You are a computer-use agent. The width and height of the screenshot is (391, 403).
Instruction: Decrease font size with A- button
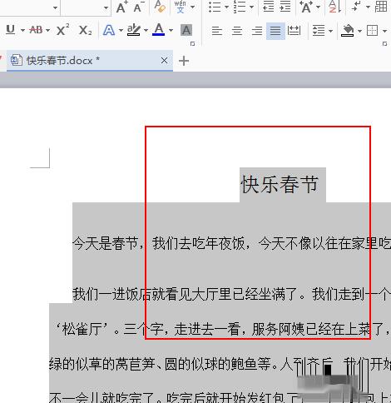tap(139, 7)
